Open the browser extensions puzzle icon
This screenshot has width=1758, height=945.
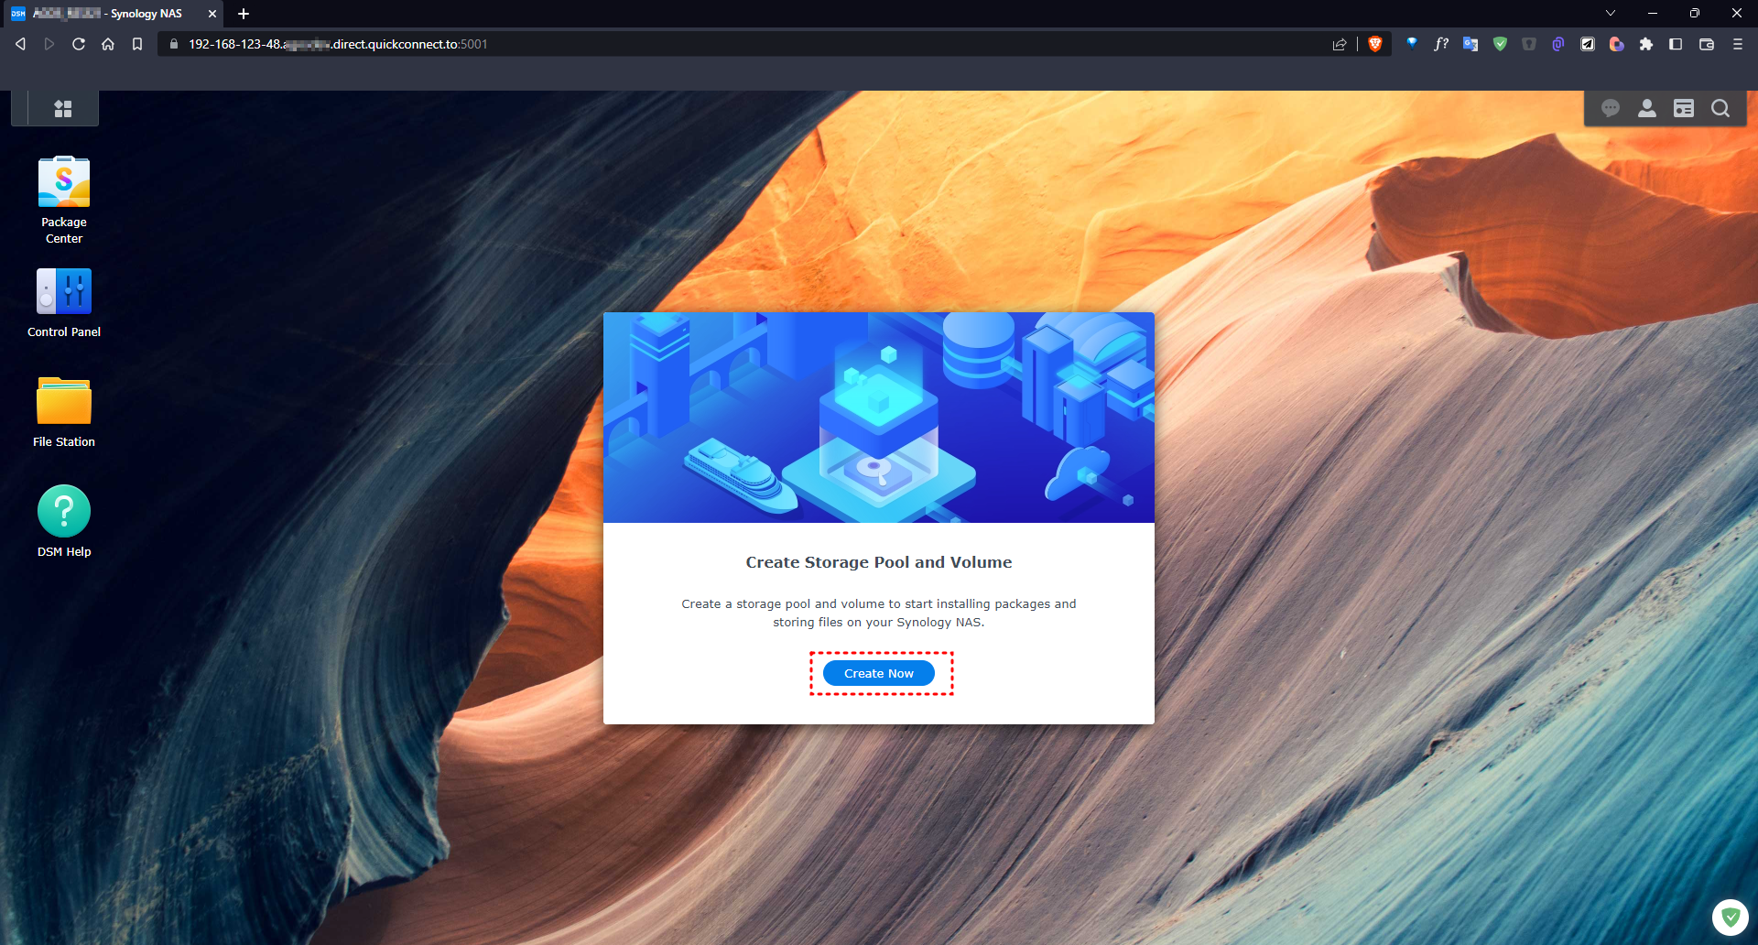point(1646,44)
